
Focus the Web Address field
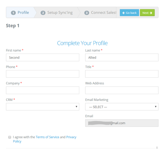(122, 90)
